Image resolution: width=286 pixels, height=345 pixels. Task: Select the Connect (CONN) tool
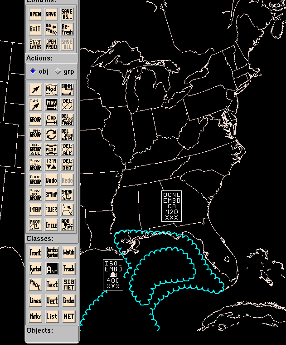click(x=67, y=89)
